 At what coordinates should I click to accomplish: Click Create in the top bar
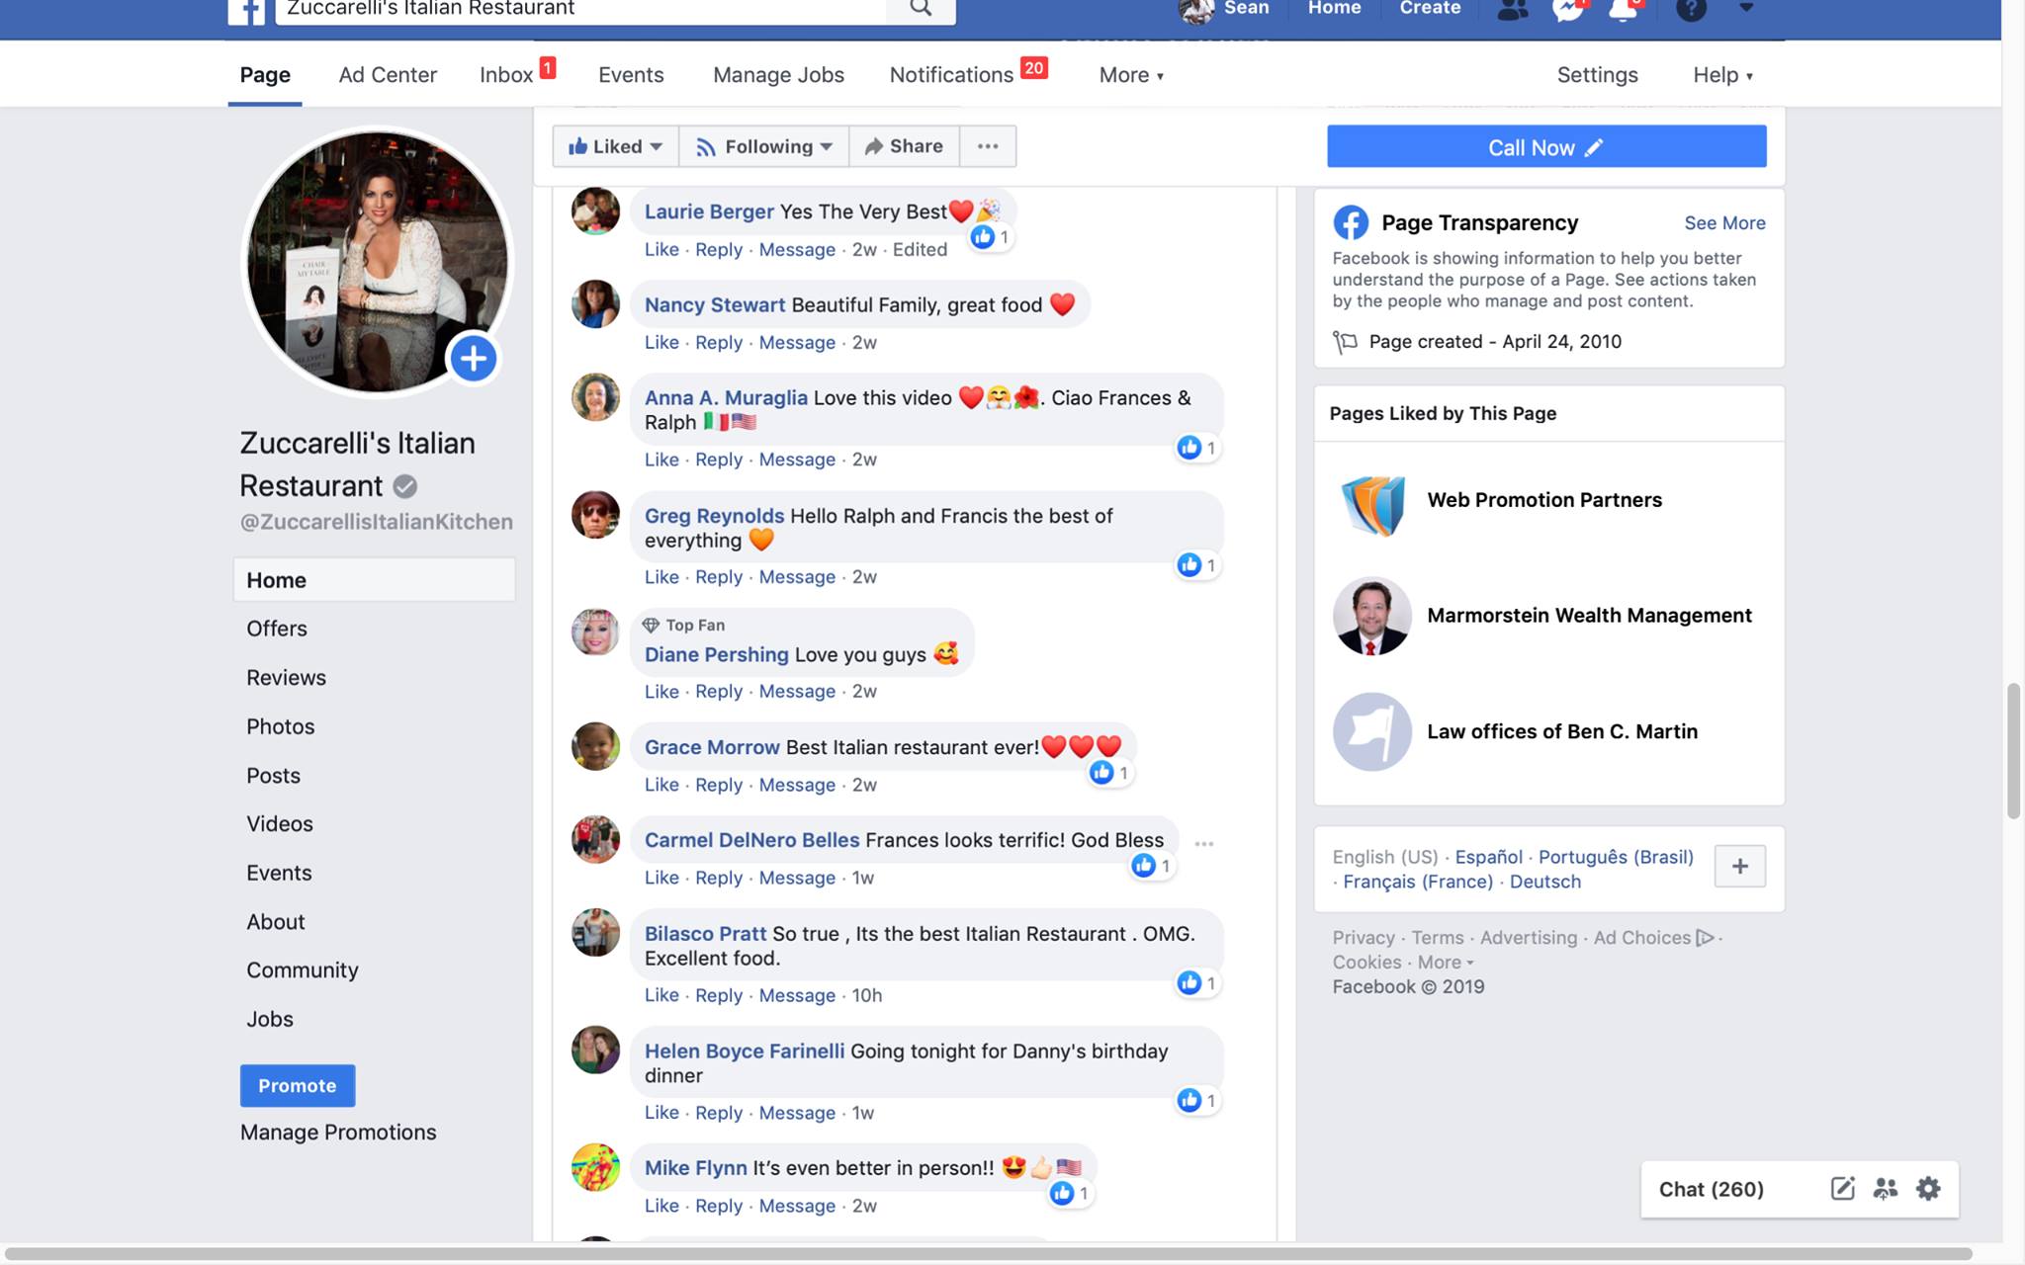1430,8
